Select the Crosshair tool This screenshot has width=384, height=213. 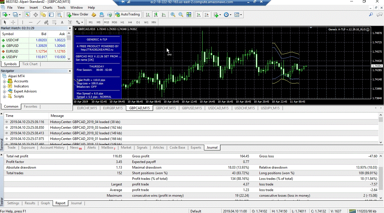[x=13, y=22]
